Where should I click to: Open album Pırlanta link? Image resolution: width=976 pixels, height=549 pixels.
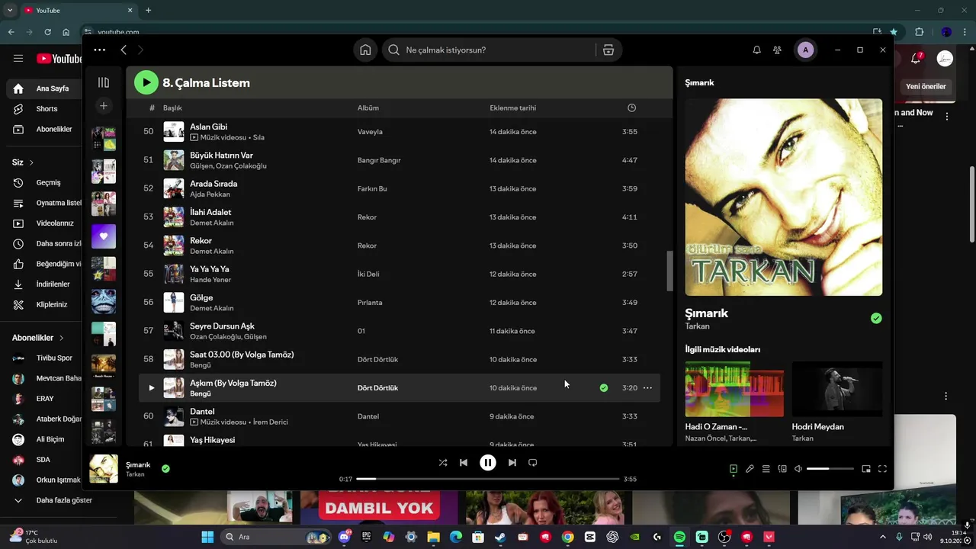coord(370,302)
